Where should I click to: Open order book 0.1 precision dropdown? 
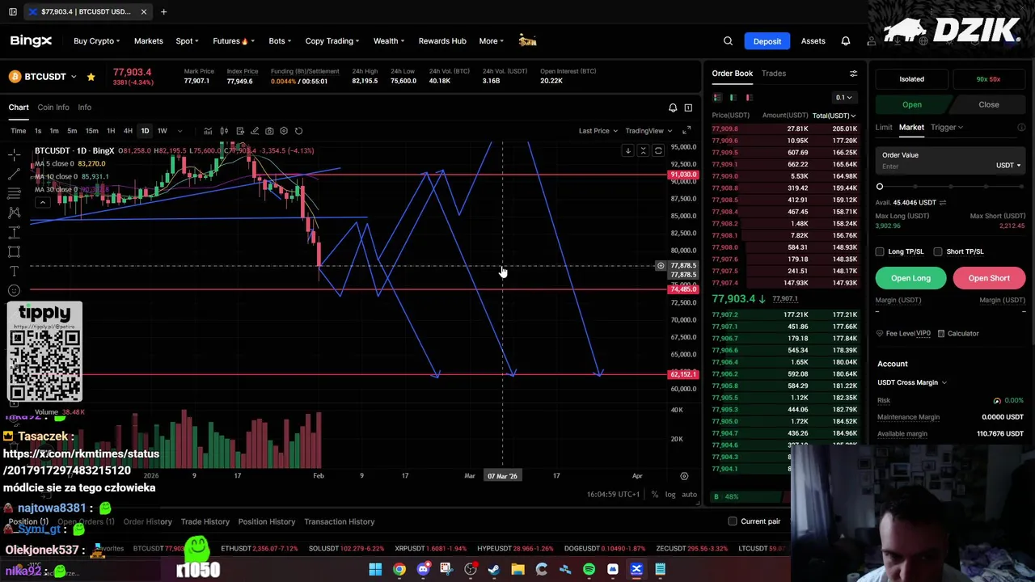click(x=843, y=98)
